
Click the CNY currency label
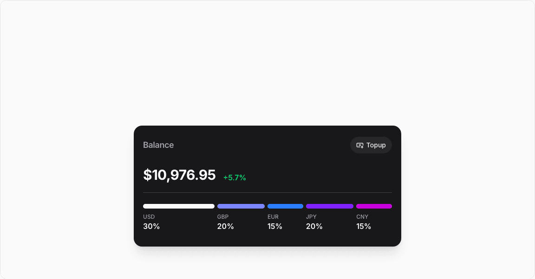click(362, 217)
